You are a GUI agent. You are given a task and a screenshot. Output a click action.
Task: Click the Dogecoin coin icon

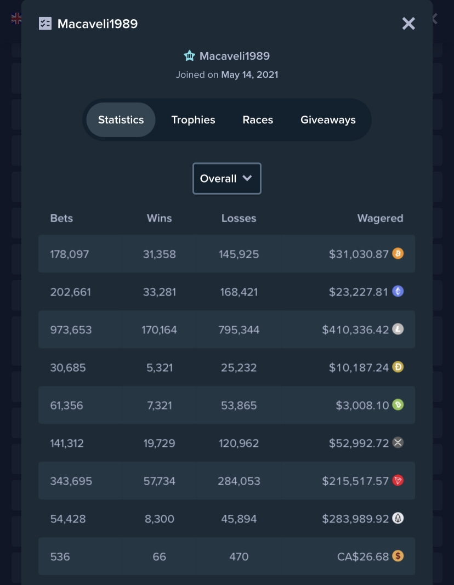point(398,367)
